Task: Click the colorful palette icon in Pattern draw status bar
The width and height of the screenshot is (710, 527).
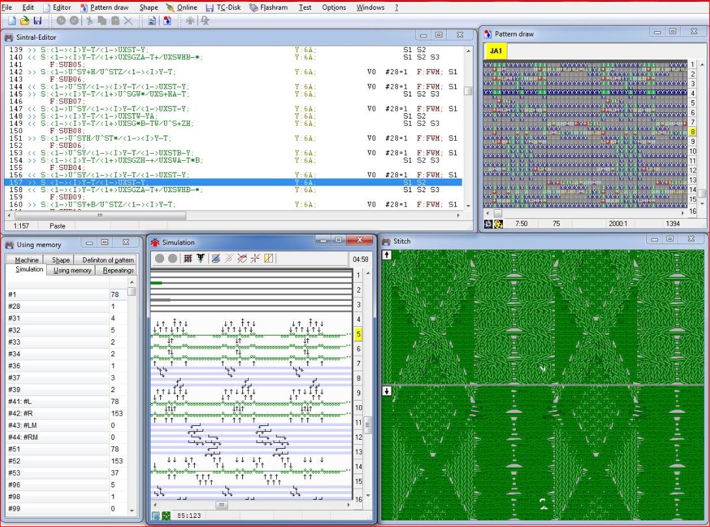Action: 498,223
